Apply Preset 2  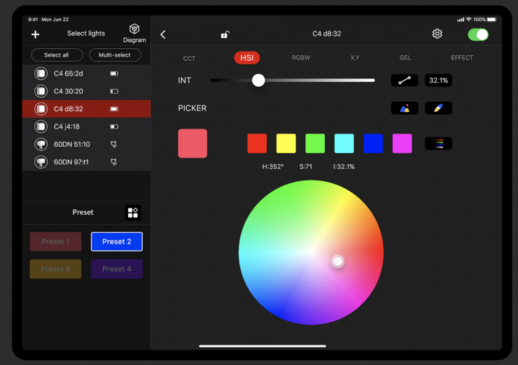click(x=117, y=242)
